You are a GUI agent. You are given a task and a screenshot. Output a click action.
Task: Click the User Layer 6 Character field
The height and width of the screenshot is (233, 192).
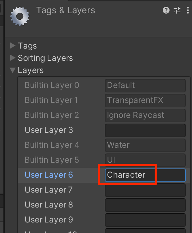pos(145,175)
